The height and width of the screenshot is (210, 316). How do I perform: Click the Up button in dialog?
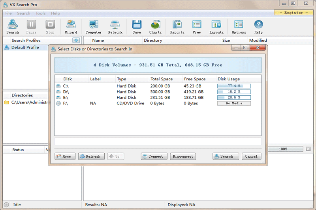[x=116, y=156]
